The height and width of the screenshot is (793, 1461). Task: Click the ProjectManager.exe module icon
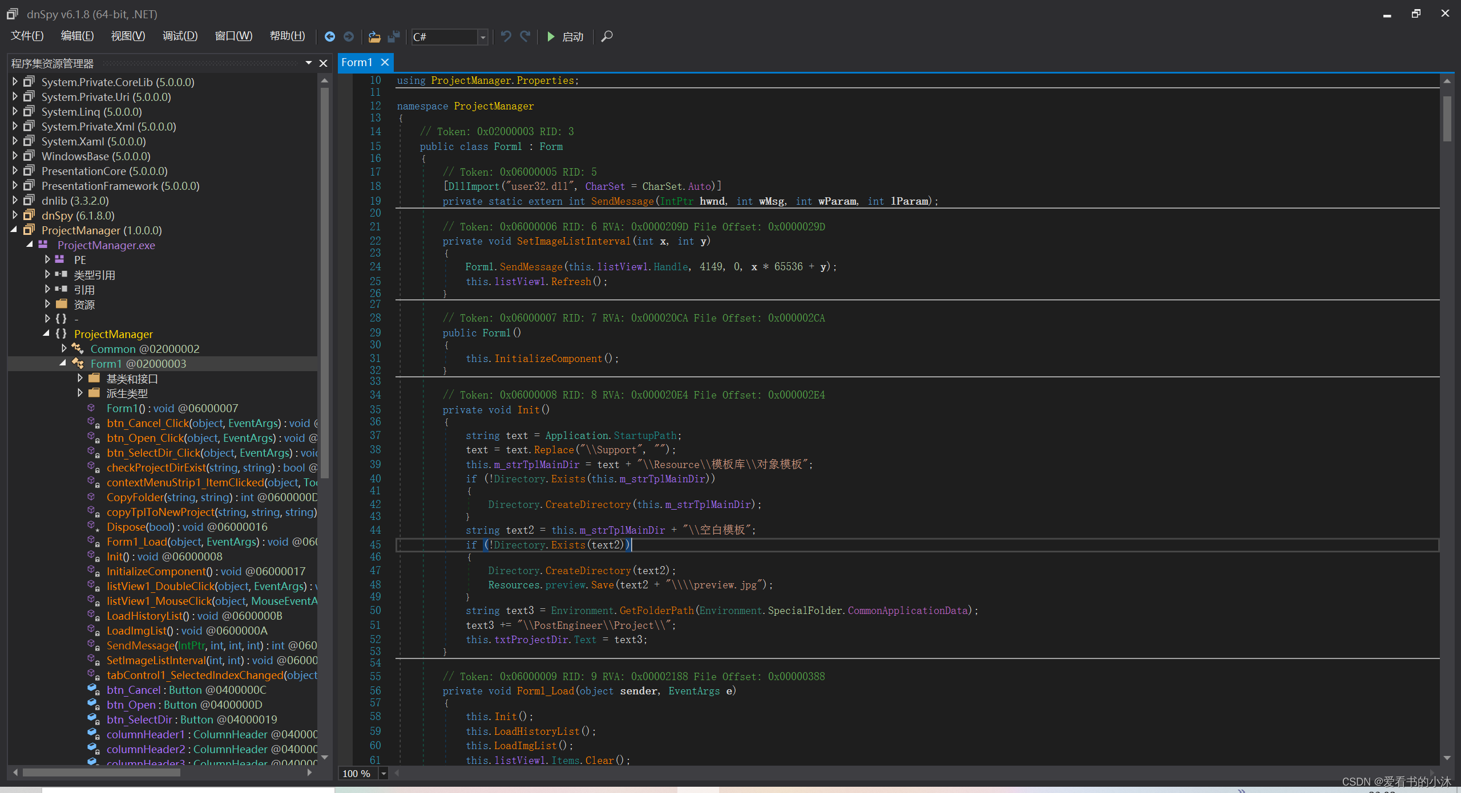click(x=43, y=245)
